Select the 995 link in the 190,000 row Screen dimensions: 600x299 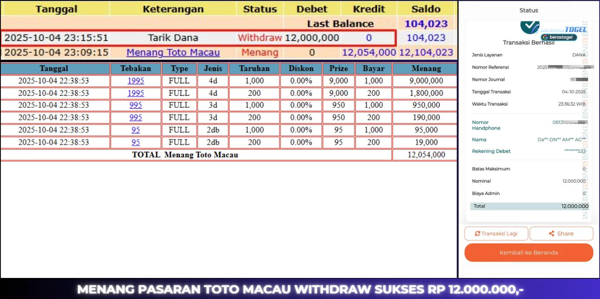pyautogui.click(x=136, y=118)
